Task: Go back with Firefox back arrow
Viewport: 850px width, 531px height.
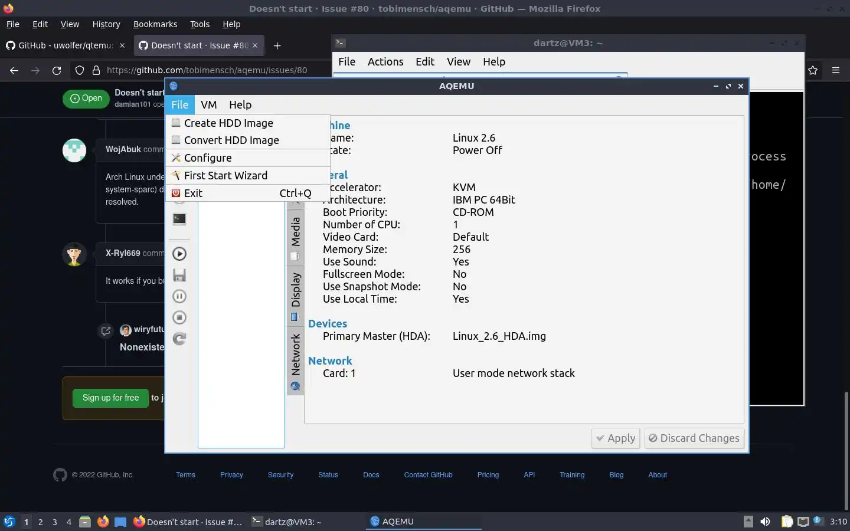Action: pos(14,70)
